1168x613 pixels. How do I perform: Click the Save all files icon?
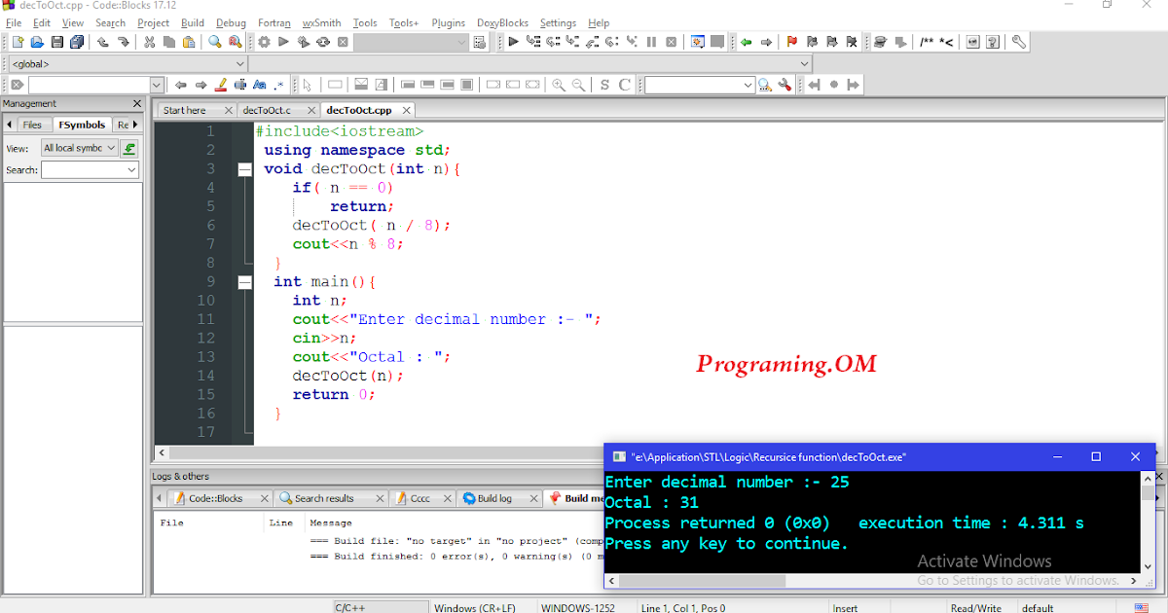[x=76, y=42]
